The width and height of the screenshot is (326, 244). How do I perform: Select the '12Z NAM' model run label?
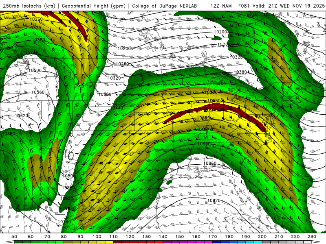pyautogui.click(x=221, y=6)
